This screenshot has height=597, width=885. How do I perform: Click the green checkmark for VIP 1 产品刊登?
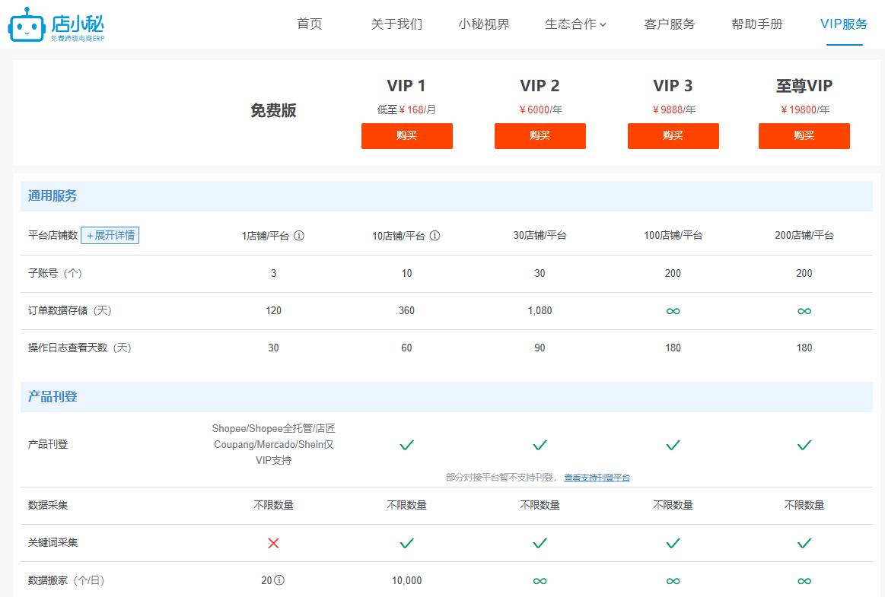(407, 445)
